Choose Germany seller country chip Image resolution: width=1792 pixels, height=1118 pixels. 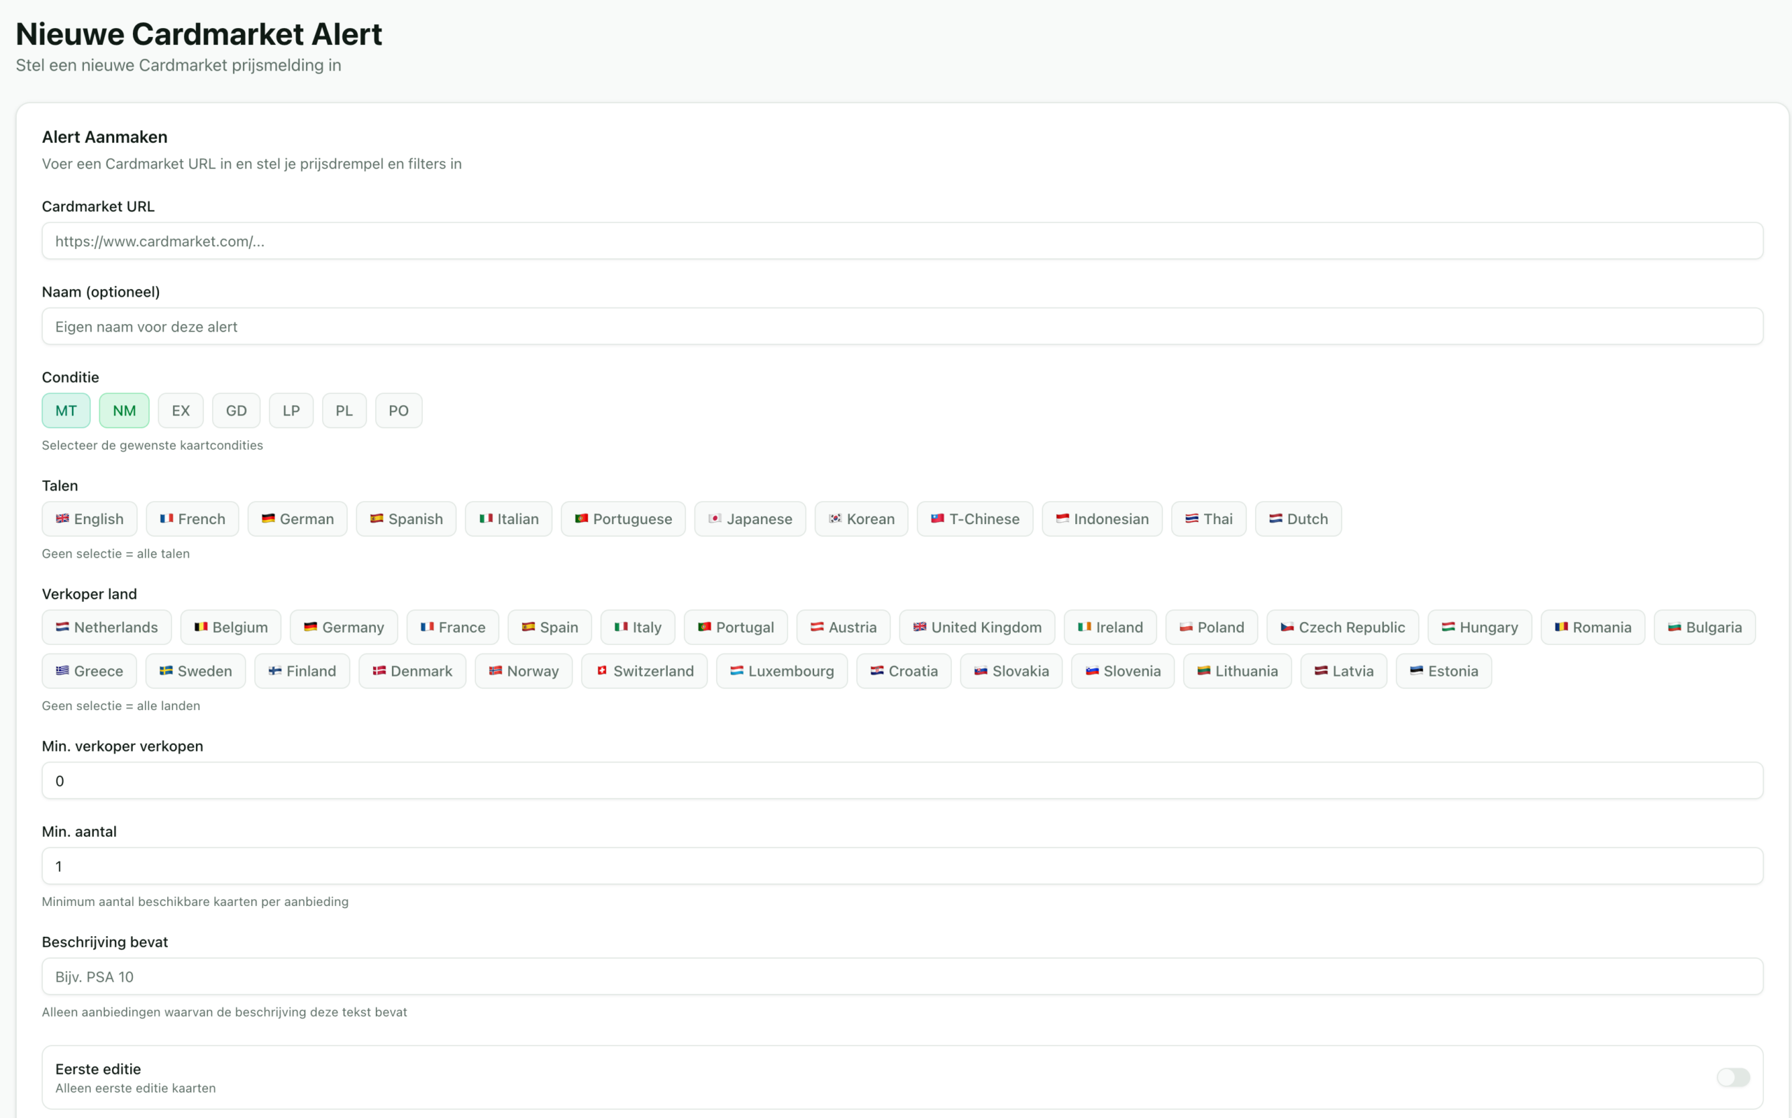click(x=343, y=627)
